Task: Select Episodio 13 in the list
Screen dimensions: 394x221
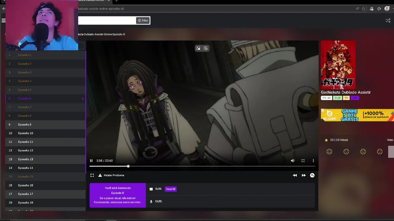Action: click(x=46, y=159)
